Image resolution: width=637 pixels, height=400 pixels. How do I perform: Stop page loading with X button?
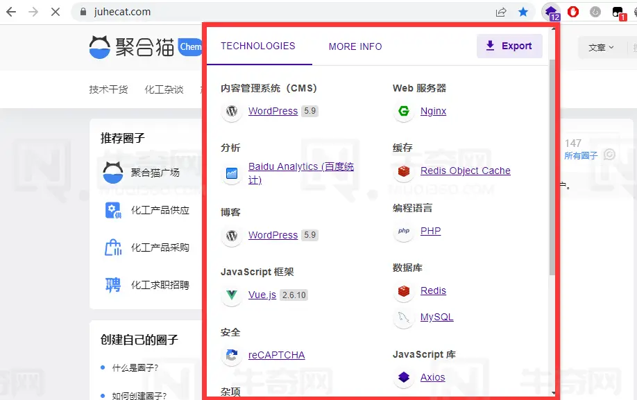click(x=56, y=12)
